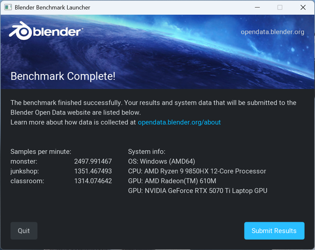Select the monster score value 2497.991467
Viewport: 315px width, 250px height.
coord(93,161)
